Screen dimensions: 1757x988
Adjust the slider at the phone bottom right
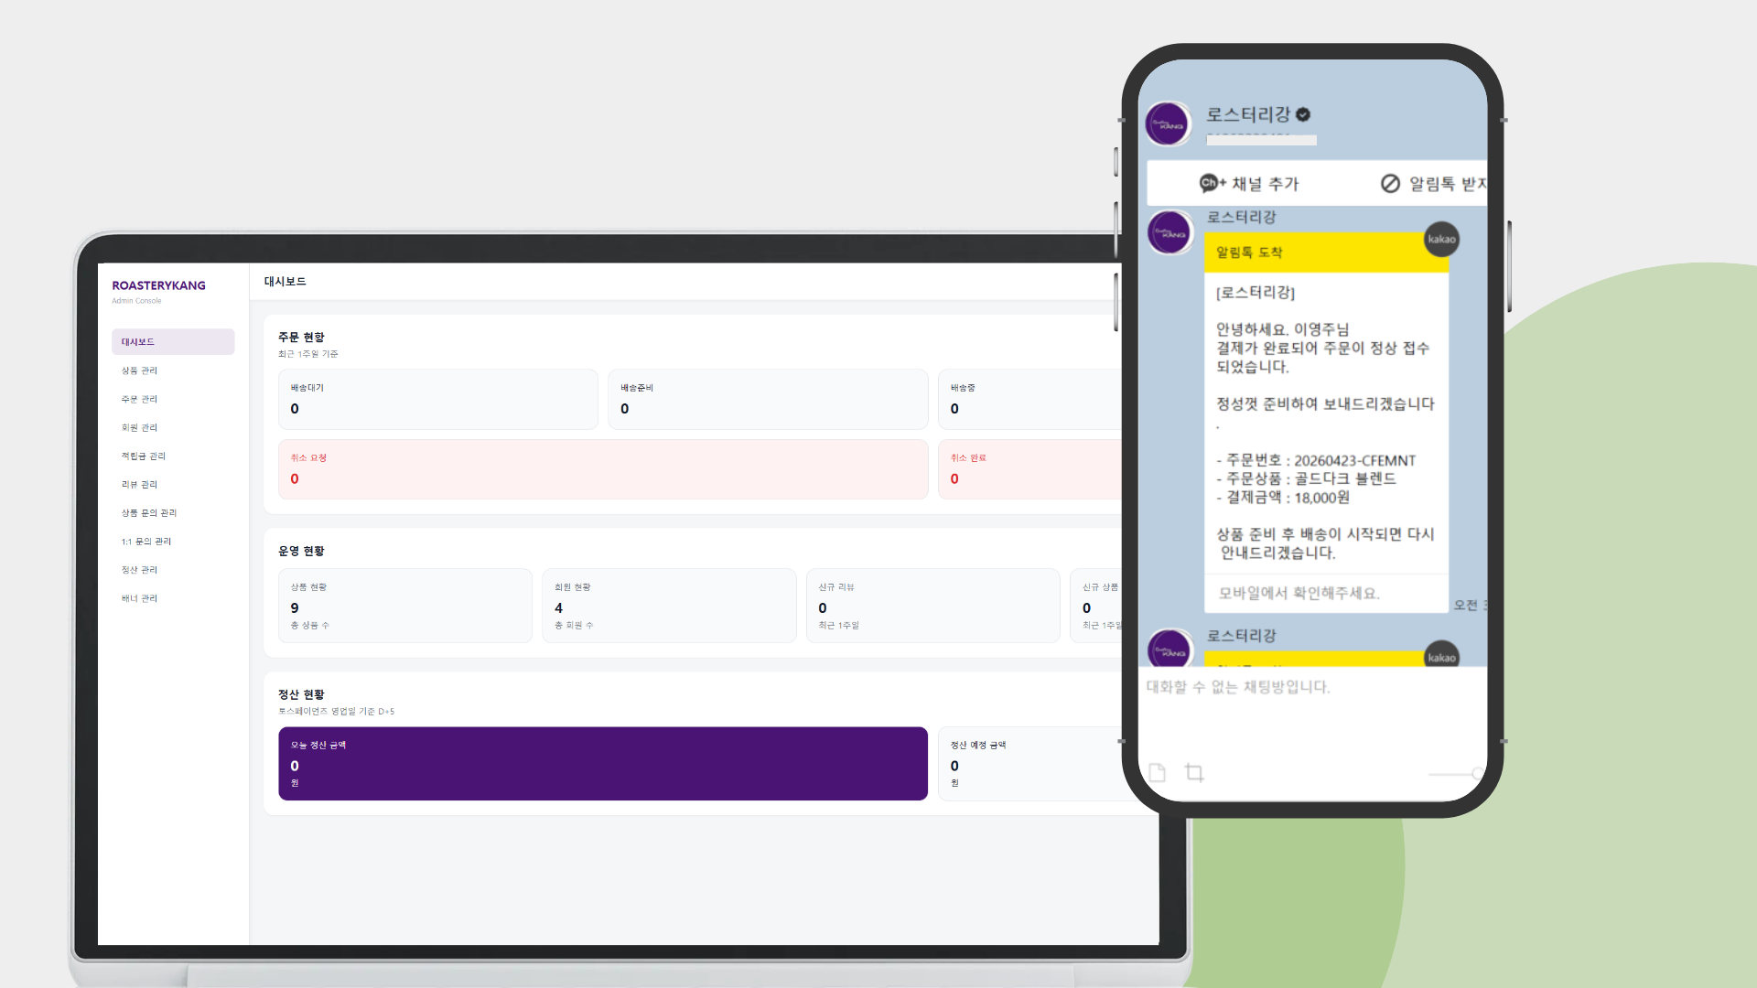point(1456,774)
